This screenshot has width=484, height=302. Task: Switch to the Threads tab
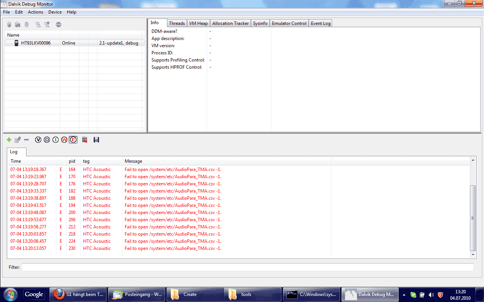click(x=177, y=23)
